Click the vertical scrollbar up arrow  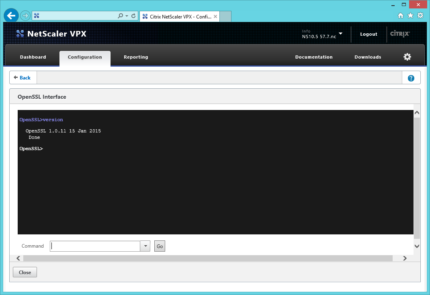coord(417,112)
